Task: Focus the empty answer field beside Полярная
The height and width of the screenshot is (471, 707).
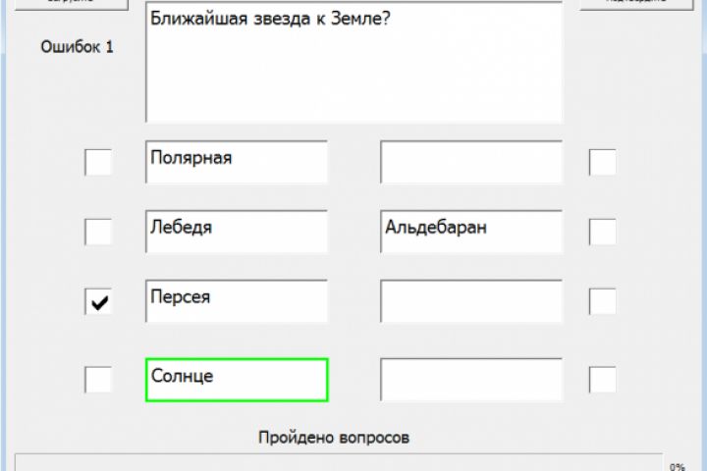Action: coord(471,162)
